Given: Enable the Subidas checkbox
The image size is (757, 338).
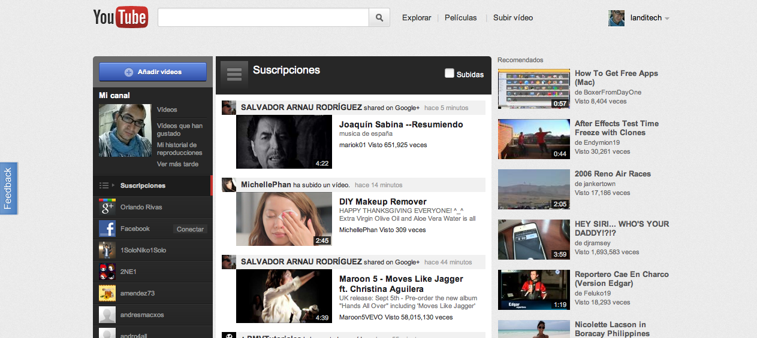Looking at the screenshot, I should [450, 74].
